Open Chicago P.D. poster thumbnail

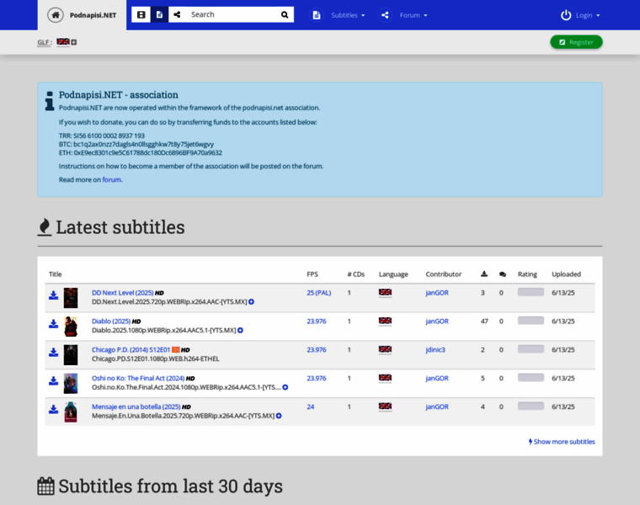(x=71, y=355)
